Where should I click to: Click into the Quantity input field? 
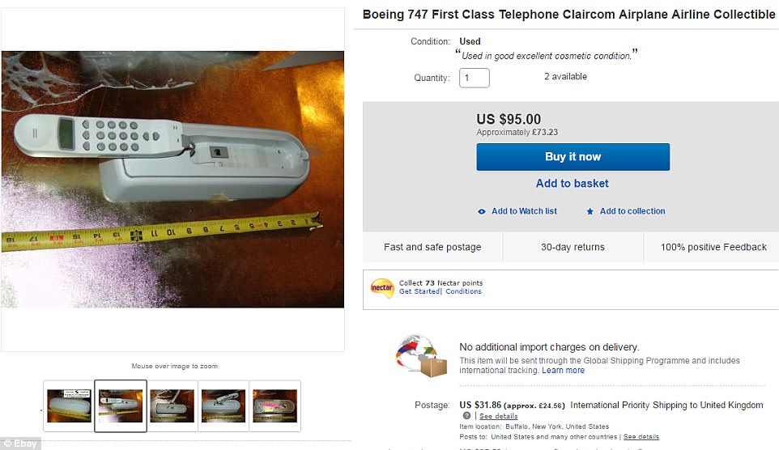(475, 78)
